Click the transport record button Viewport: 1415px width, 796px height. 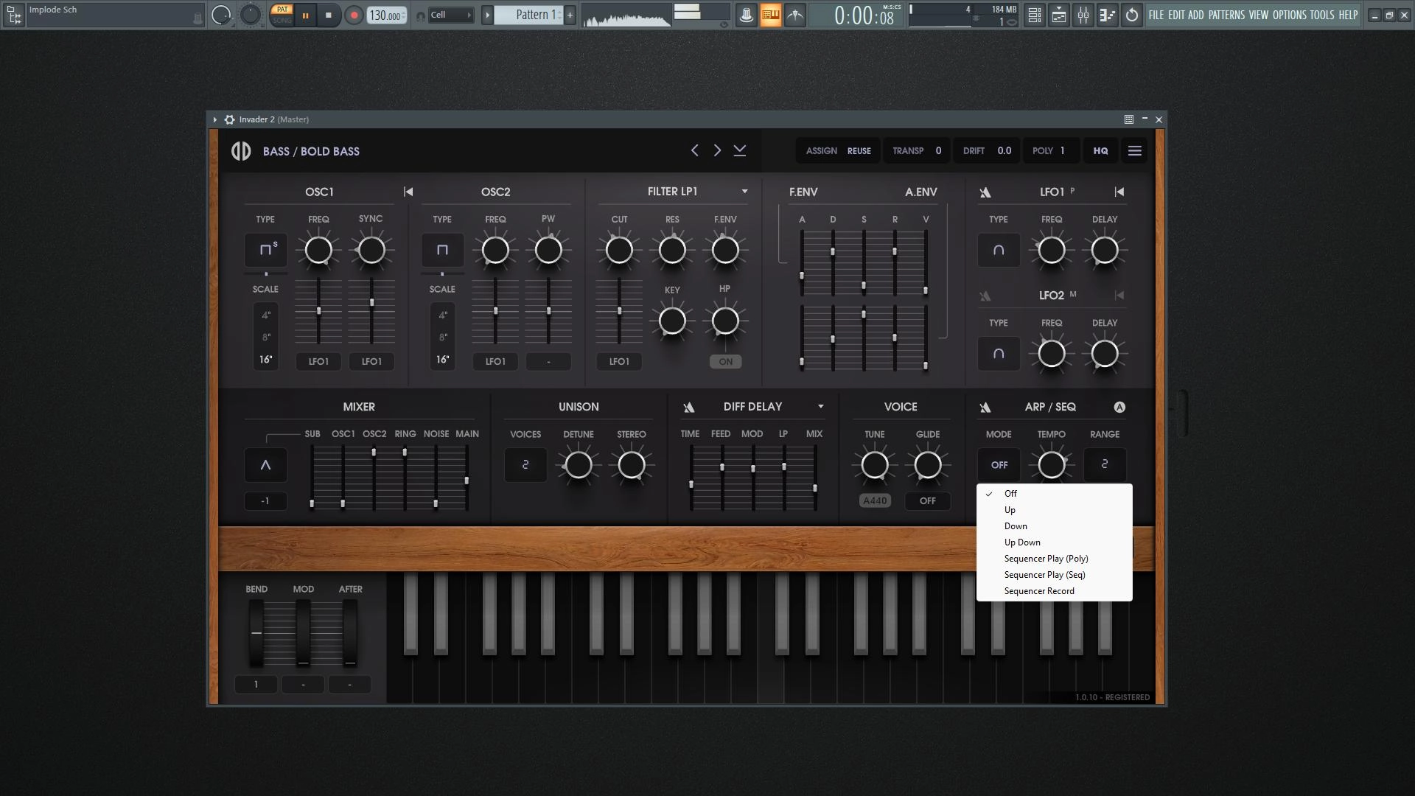tap(354, 15)
